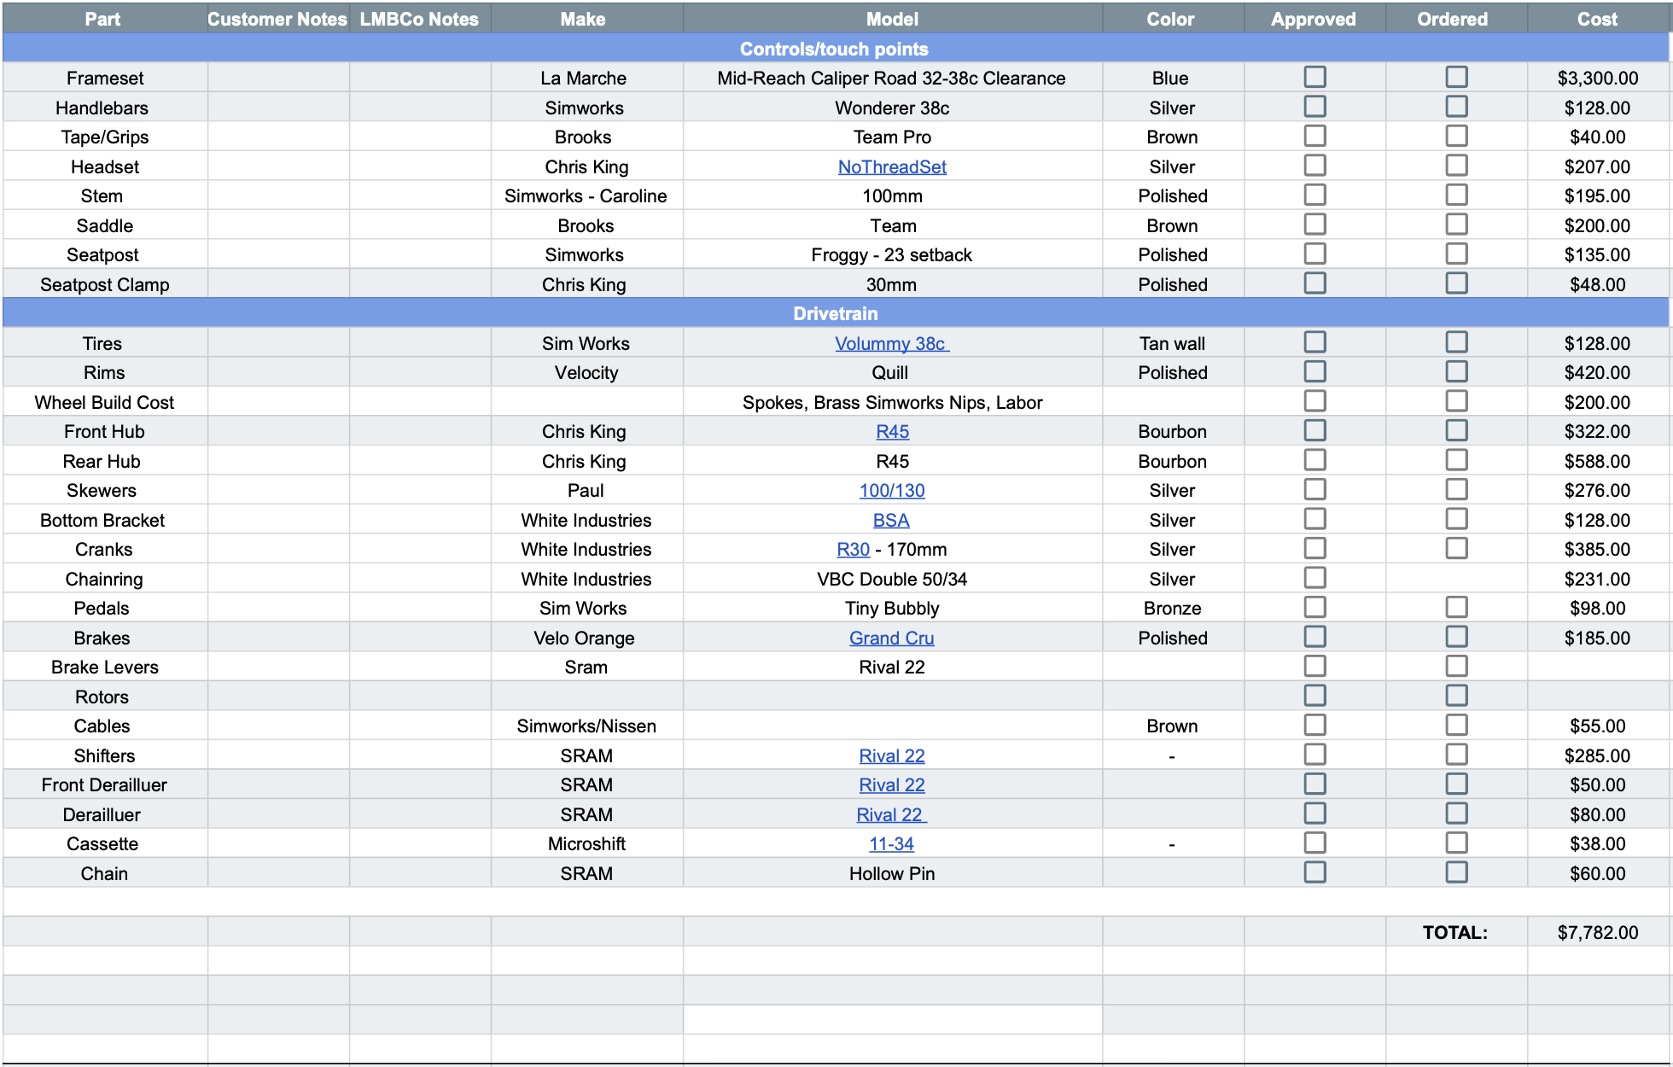Click the Drivetrain section header
The image size is (1673, 1067).
click(x=835, y=313)
